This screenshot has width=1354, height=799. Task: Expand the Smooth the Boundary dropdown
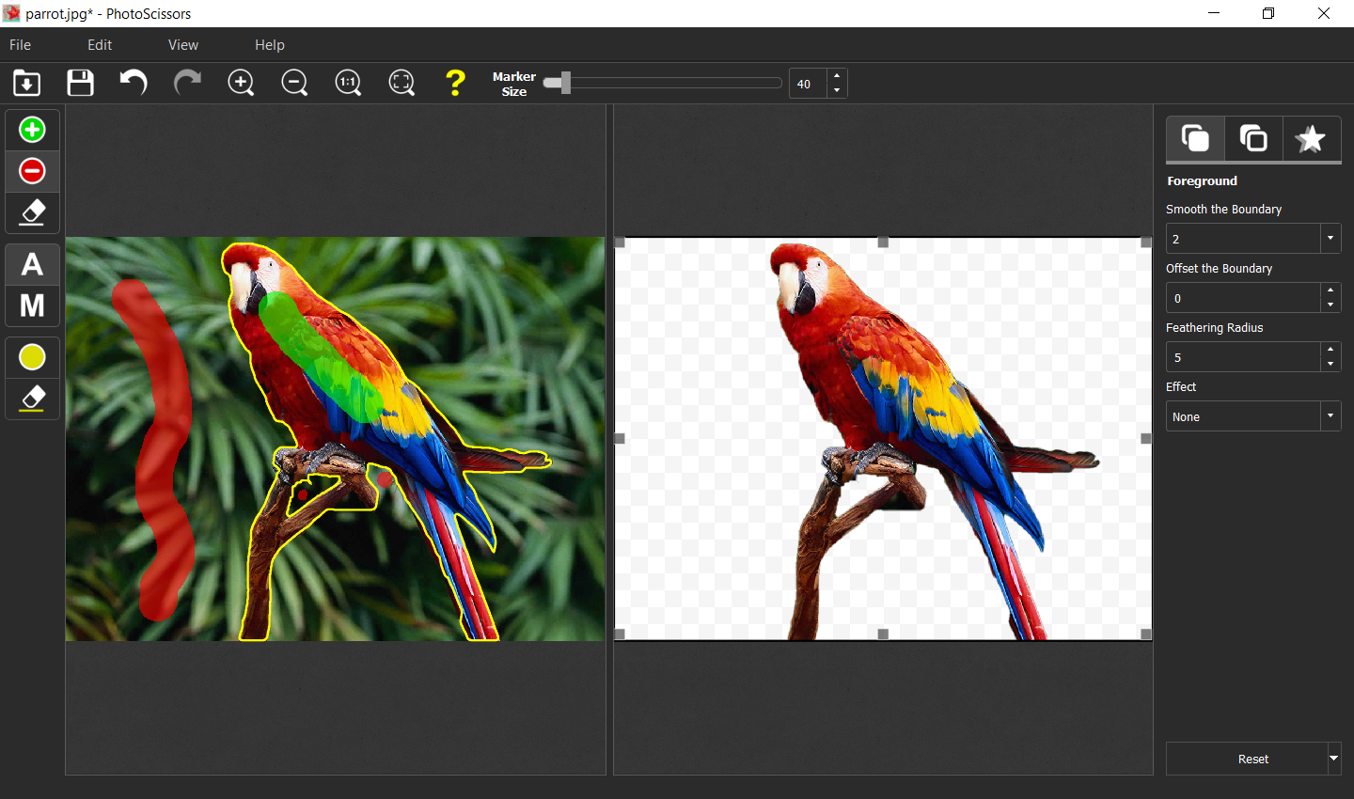click(1330, 238)
